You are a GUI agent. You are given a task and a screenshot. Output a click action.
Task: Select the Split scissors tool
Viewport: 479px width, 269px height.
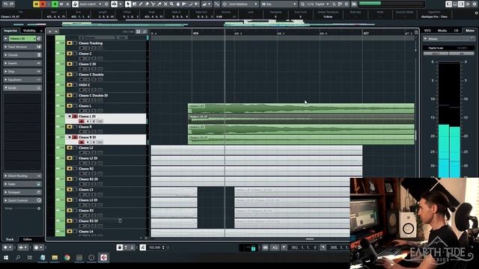(x=153, y=4)
